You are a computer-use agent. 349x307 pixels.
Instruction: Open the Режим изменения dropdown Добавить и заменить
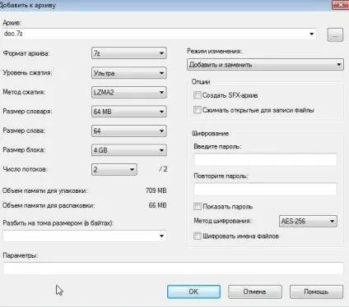(x=265, y=65)
